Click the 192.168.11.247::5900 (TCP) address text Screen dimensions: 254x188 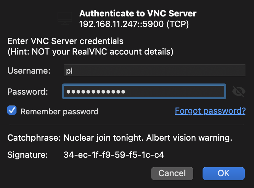tap(134, 24)
